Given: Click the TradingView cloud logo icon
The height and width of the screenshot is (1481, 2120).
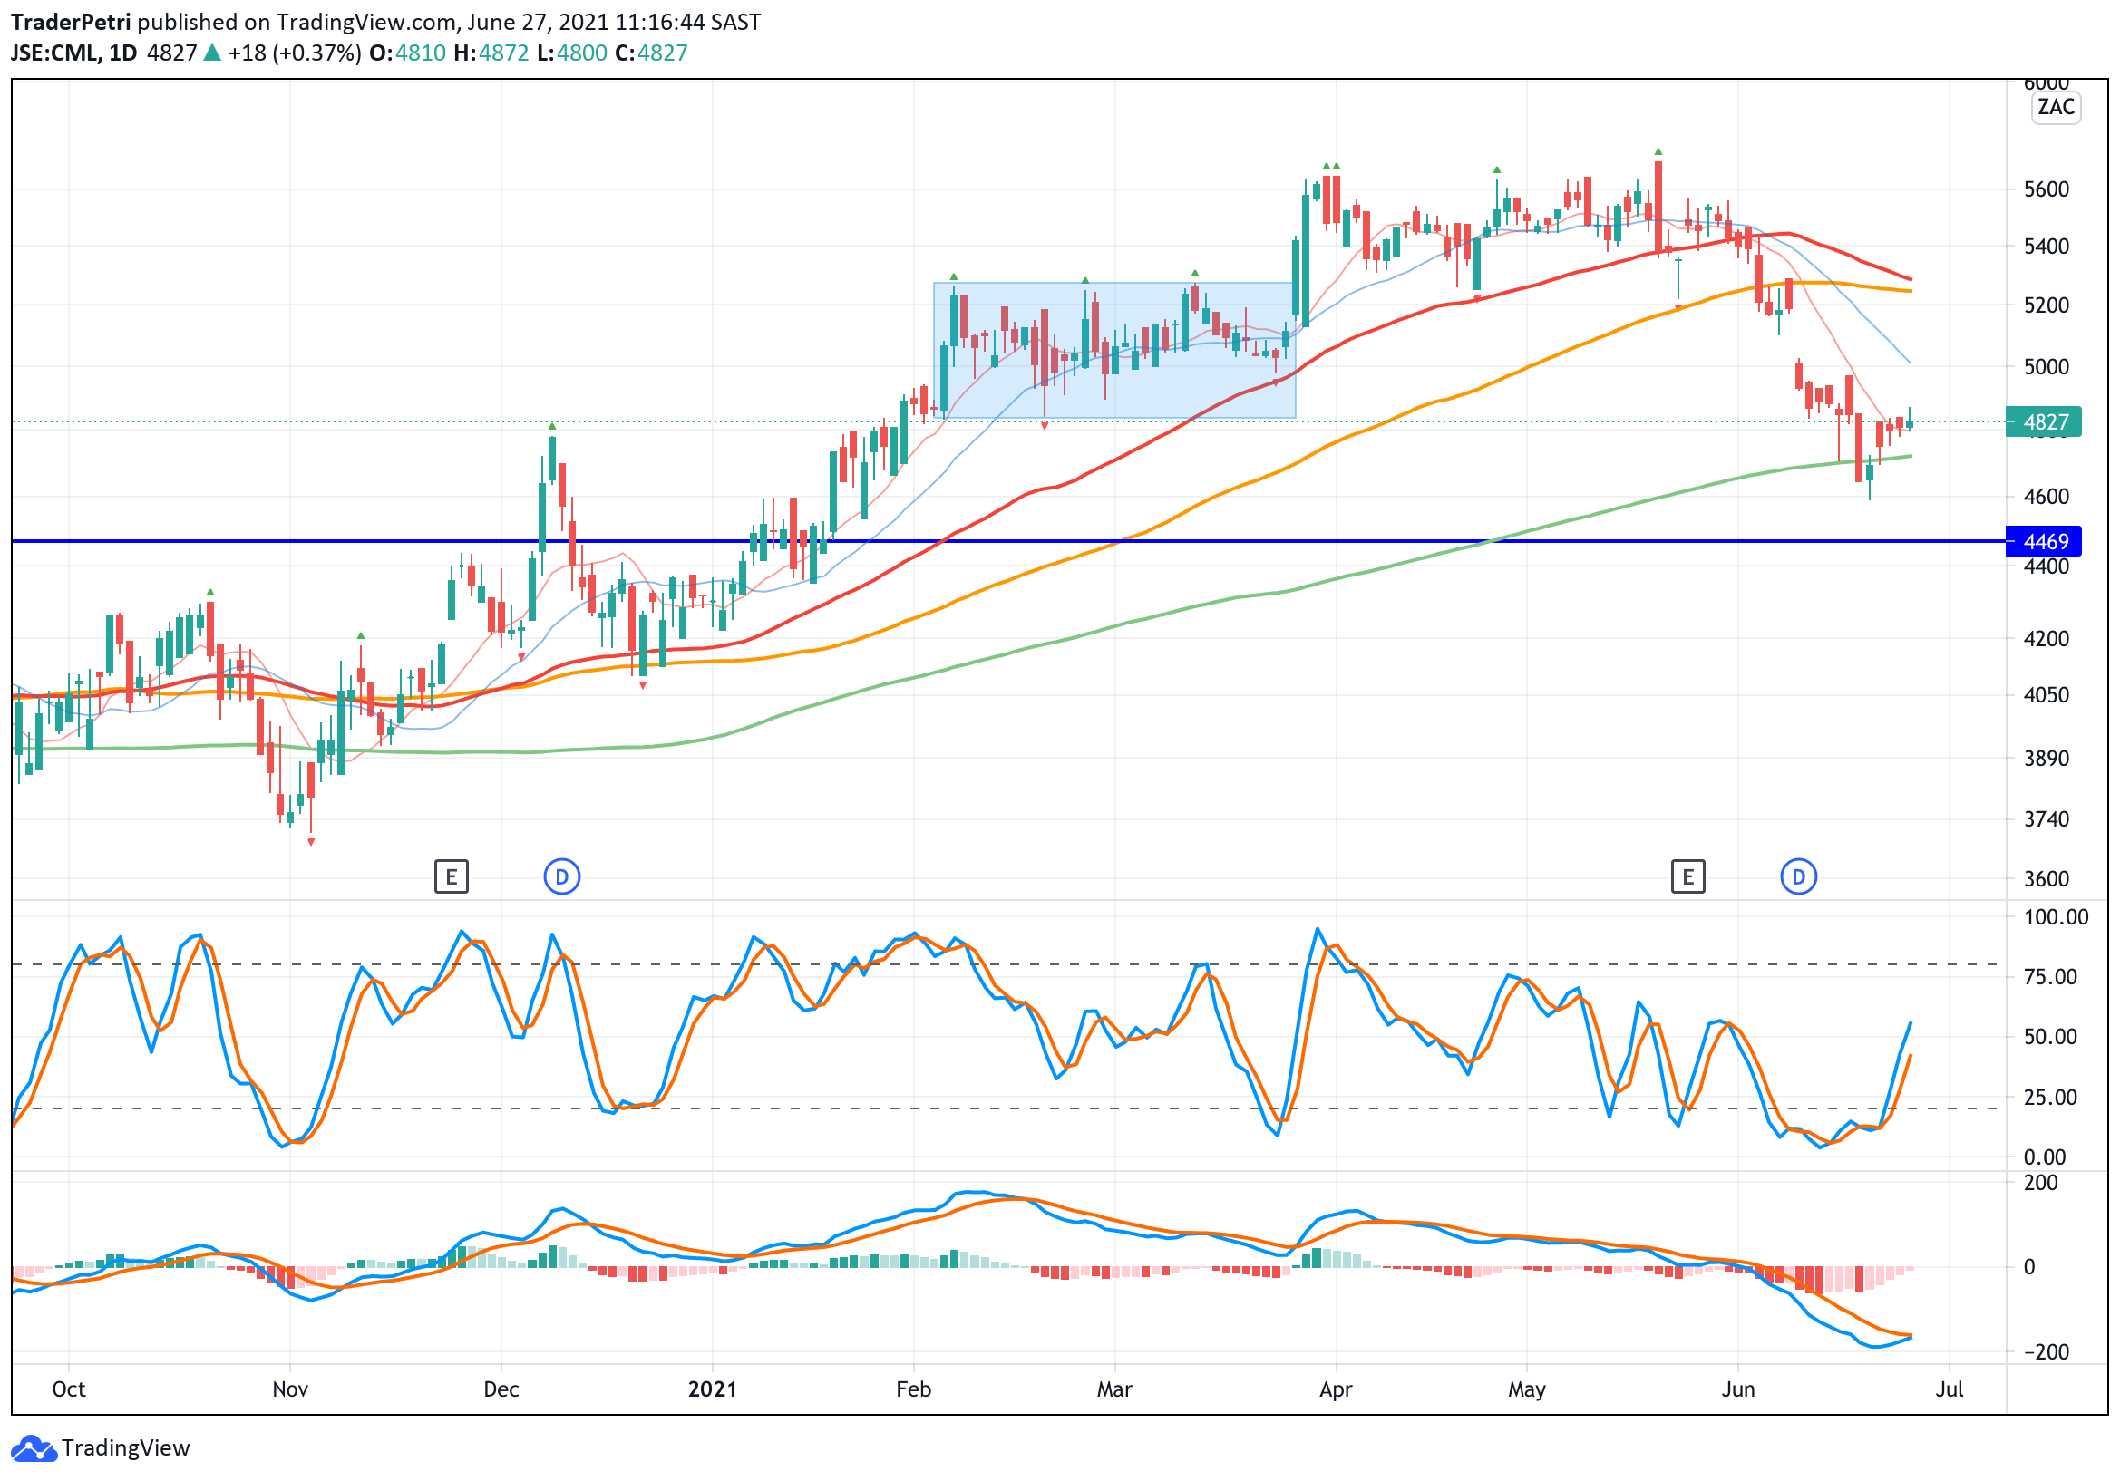Looking at the screenshot, I should (x=34, y=1448).
